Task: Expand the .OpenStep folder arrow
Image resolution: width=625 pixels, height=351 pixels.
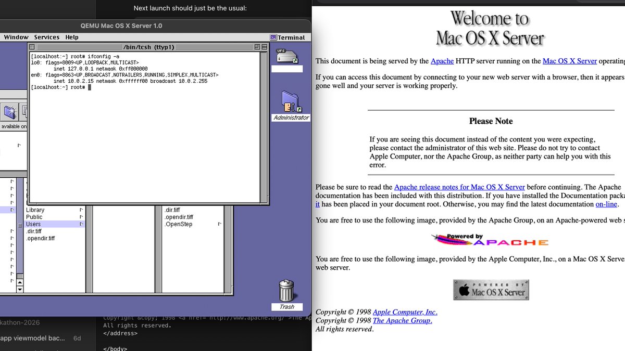Action: point(220,224)
